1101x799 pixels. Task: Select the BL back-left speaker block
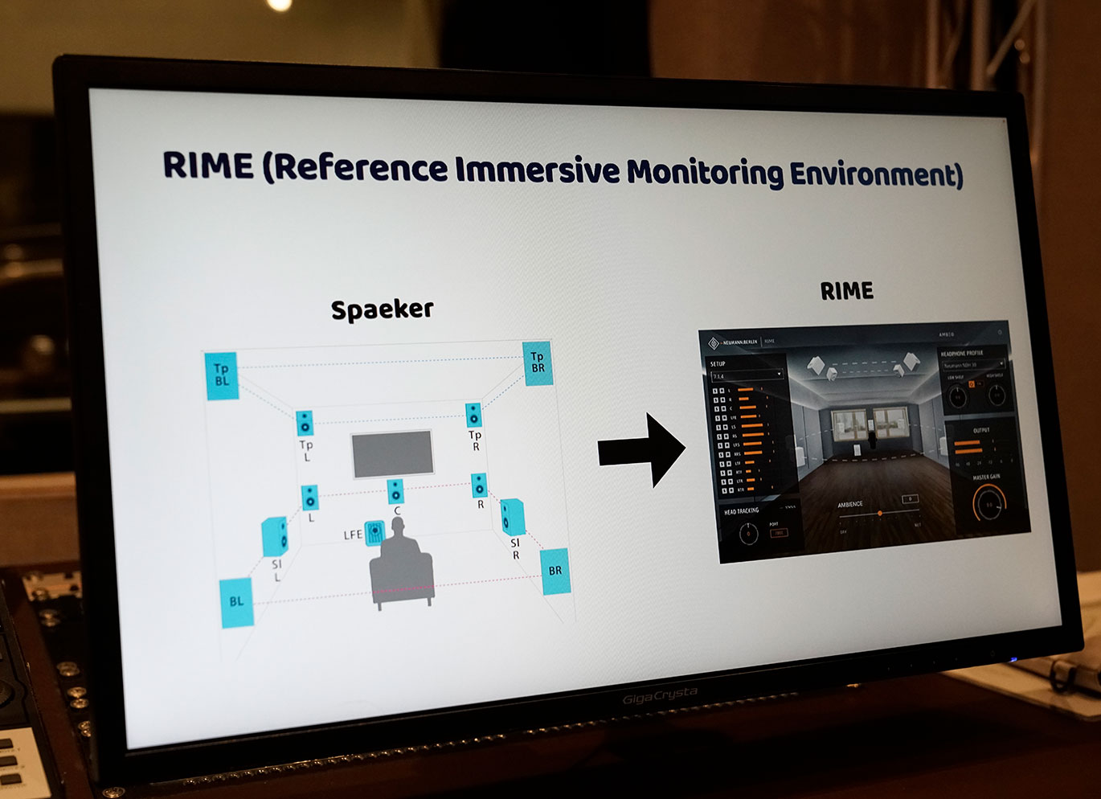236,602
